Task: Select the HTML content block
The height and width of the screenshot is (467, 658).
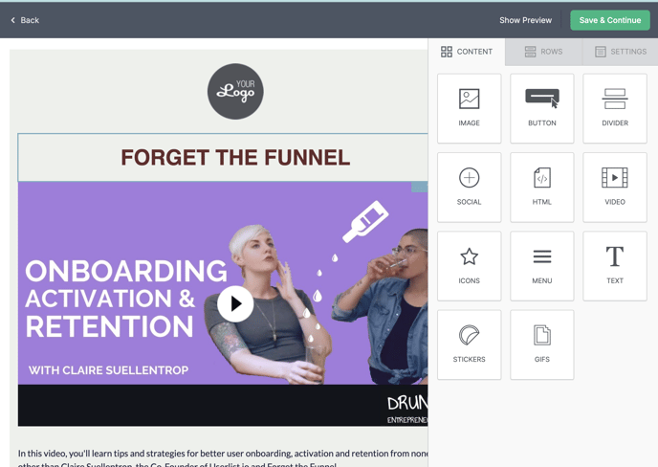Action: (541, 188)
